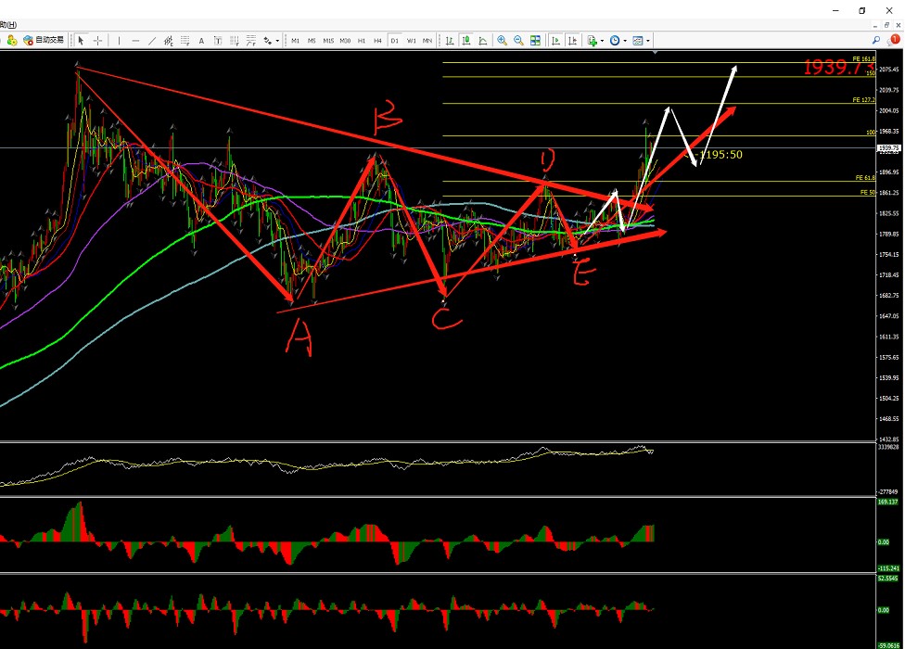
Task: Toggle chart auto scroll to latest bar
Action: [x=555, y=41]
